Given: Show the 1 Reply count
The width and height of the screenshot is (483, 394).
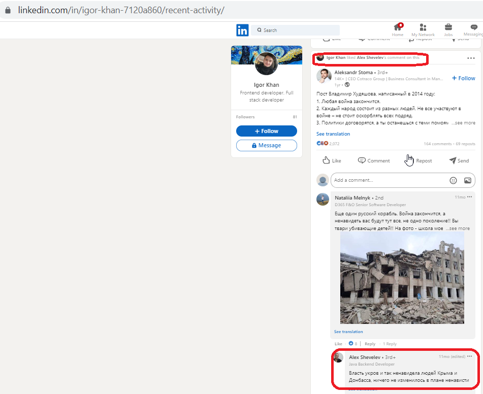Looking at the screenshot, I should [390, 344].
